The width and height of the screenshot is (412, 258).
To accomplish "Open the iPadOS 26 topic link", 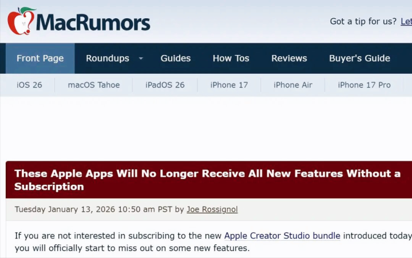I will click(165, 85).
